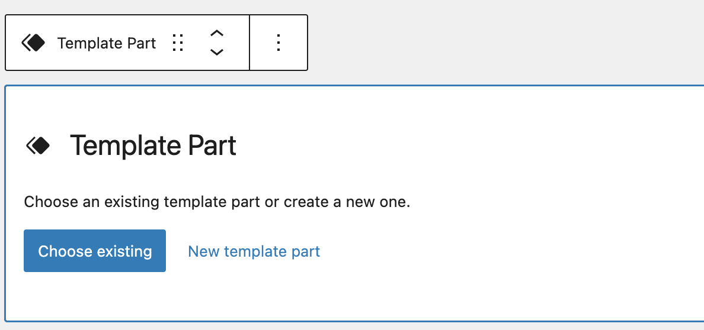Click the large "Template Part" placeholder heading
Screen dimensions: 704x330
(153, 145)
